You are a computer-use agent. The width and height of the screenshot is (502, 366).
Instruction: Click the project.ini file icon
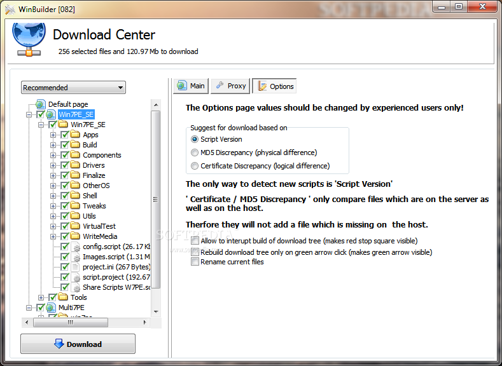click(x=75, y=267)
